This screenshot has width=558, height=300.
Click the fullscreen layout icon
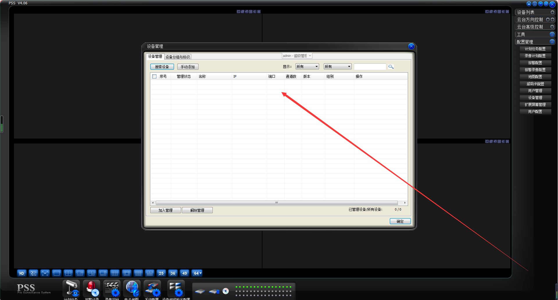click(x=45, y=273)
